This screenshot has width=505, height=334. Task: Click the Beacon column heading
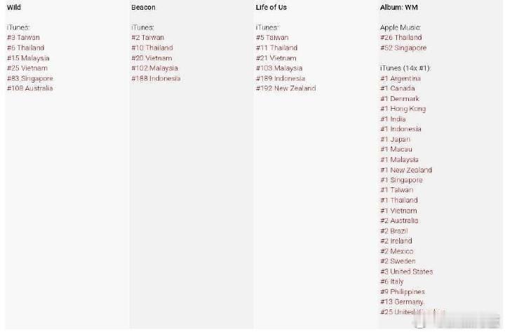[x=143, y=8]
